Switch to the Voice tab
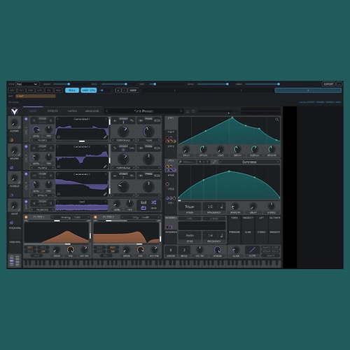This screenshot has height=350, width=350. point(33,111)
